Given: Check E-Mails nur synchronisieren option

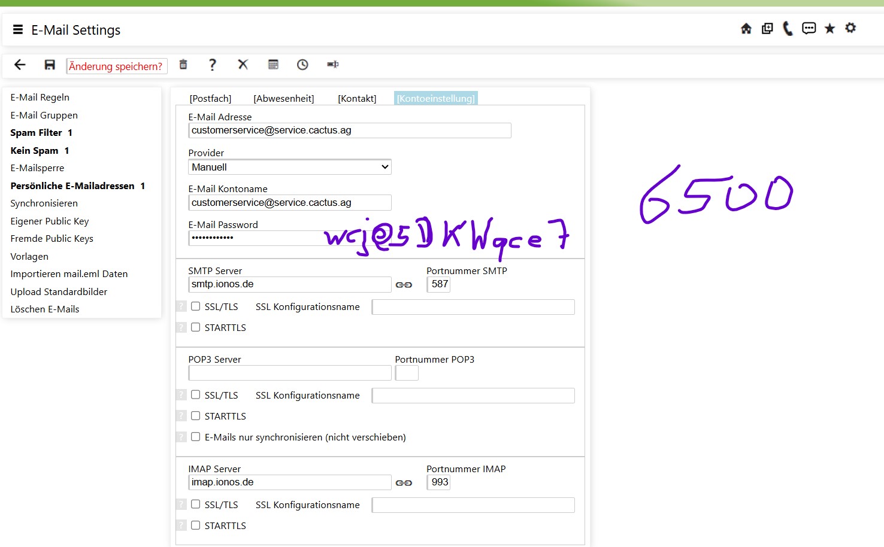Looking at the screenshot, I should click(x=195, y=437).
